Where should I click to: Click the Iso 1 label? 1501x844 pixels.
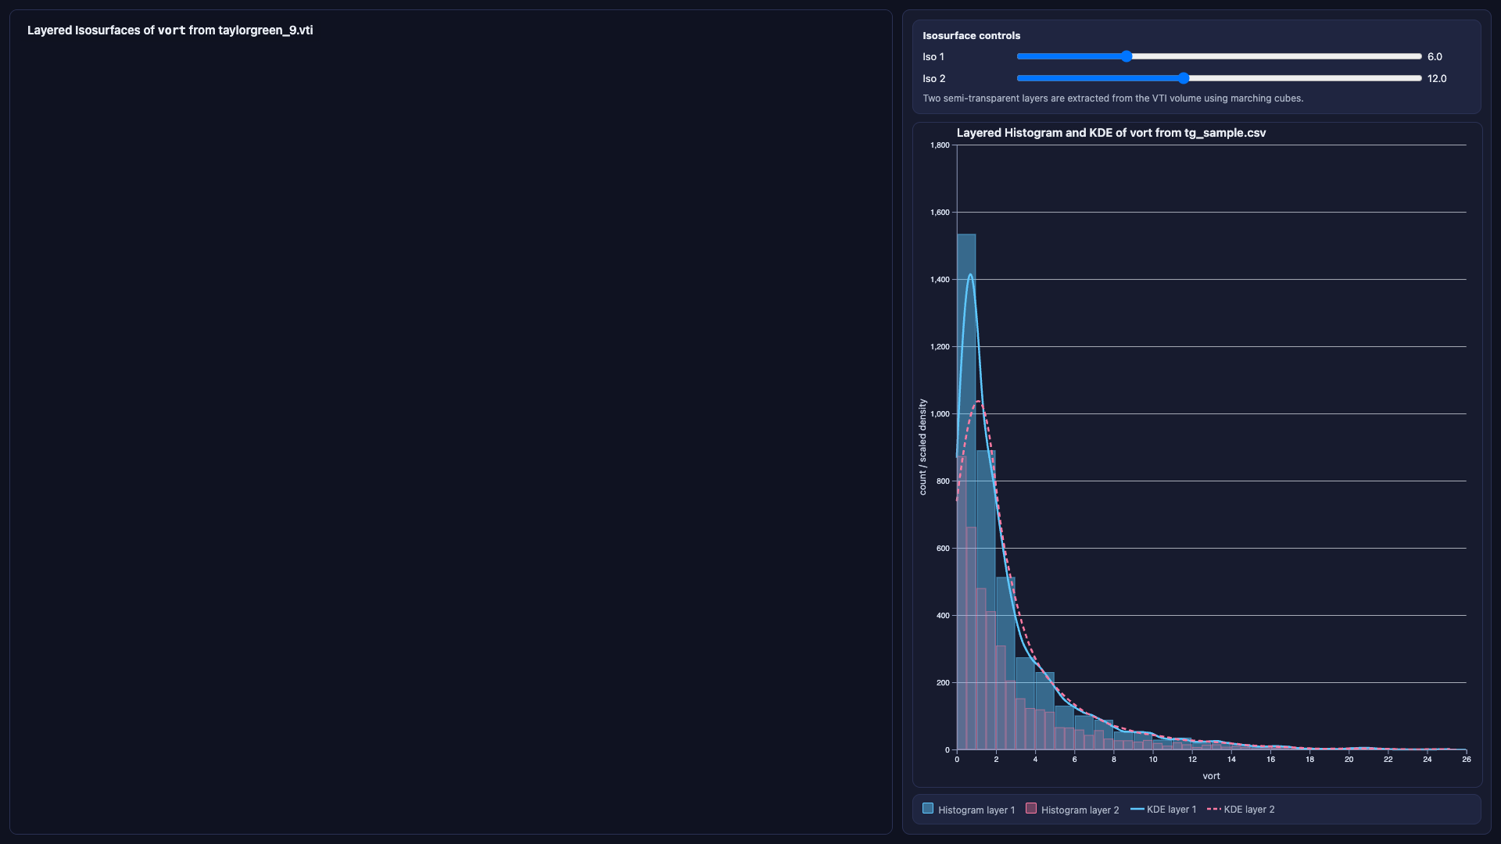coord(933,57)
